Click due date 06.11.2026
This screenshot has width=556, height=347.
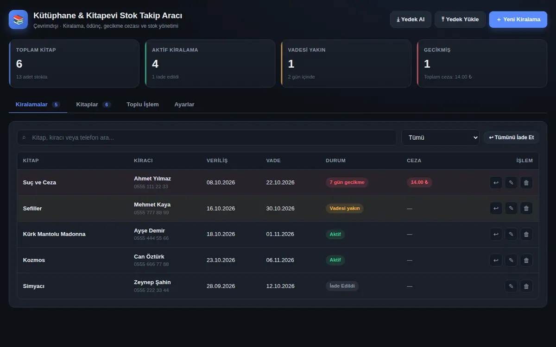pyautogui.click(x=280, y=260)
